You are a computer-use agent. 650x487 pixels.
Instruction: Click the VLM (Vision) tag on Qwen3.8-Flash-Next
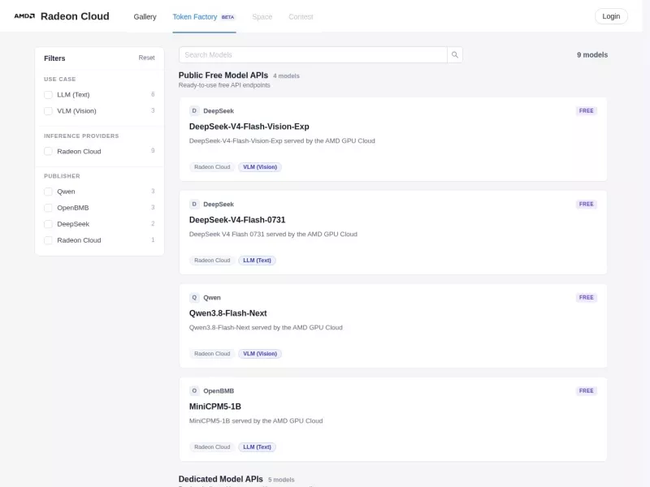pyautogui.click(x=260, y=354)
